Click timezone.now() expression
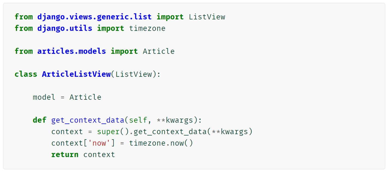The image size is (387, 171). 161,143
